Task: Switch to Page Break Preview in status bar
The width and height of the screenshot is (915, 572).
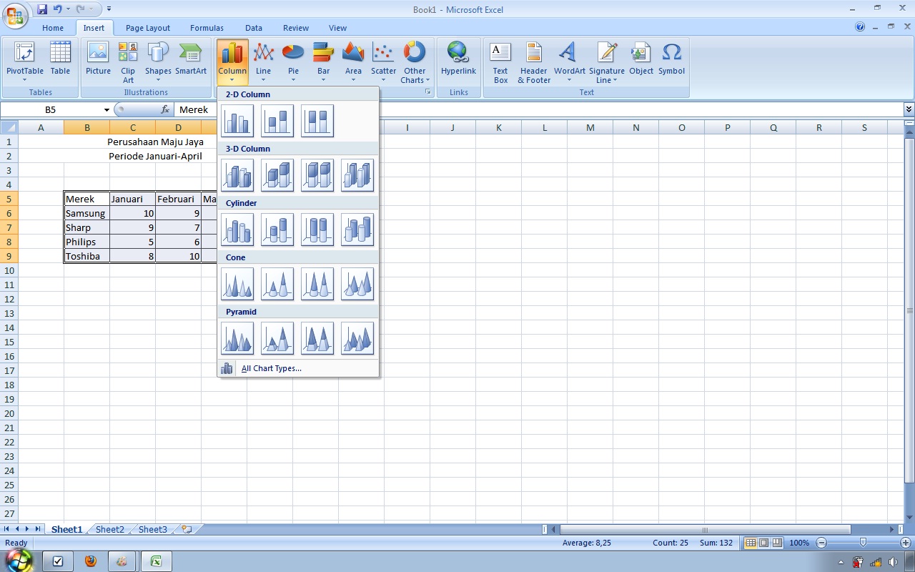Action: pyautogui.click(x=777, y=543)
